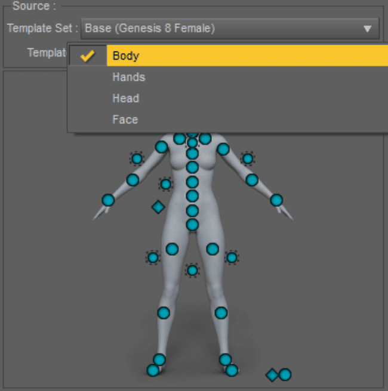
Task: Click the collar control point on screen-right
Action: [205, 139]
